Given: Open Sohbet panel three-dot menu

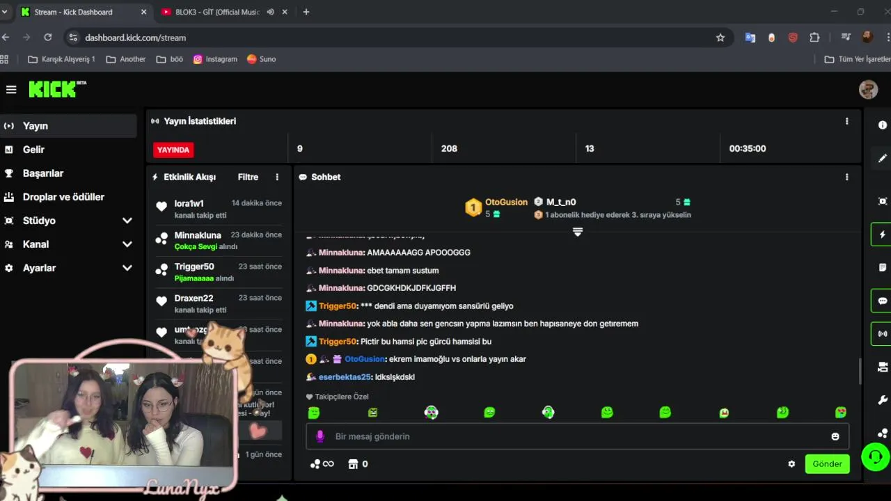Looking at the screenshot, I should click(x=846, y=177).
